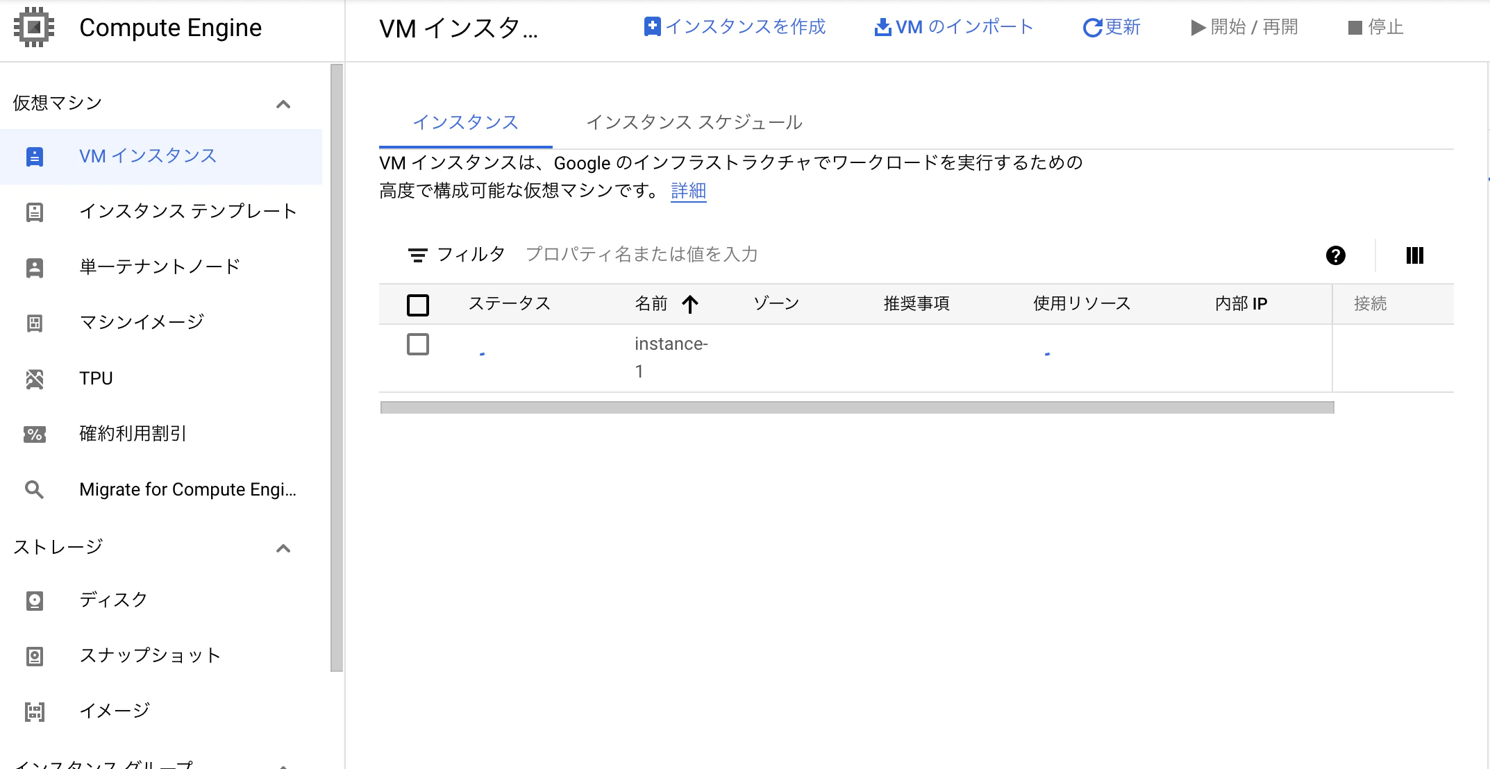The width and height of the screenshot is (1490, 769).
Task: Click the 停止 stop square icon
Action: point(1355,28)
